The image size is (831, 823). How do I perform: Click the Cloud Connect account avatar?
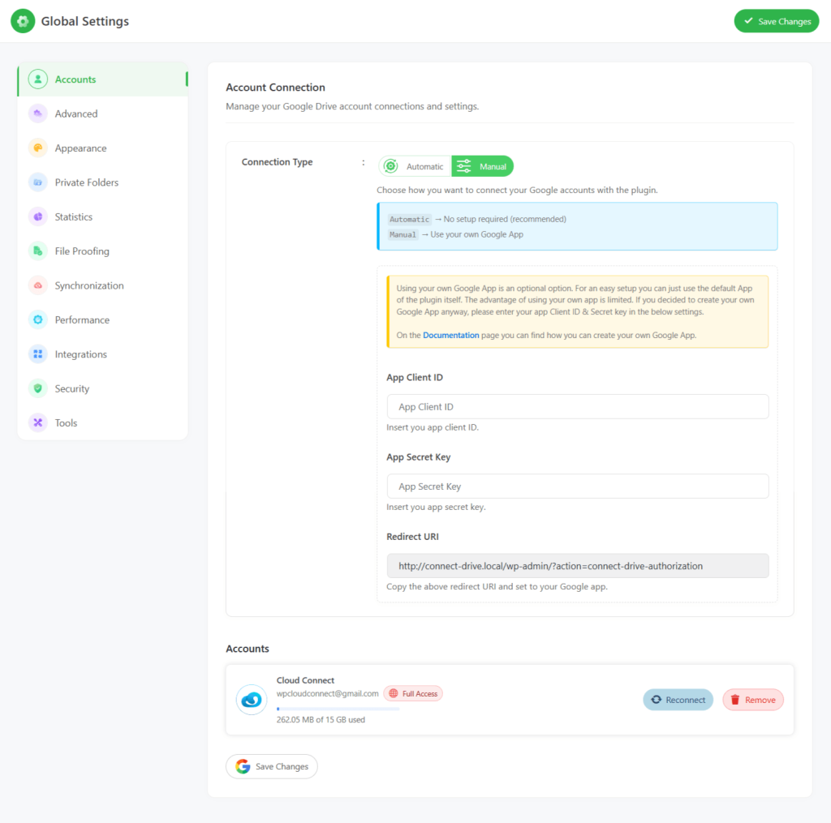click(x=252, y=700)
